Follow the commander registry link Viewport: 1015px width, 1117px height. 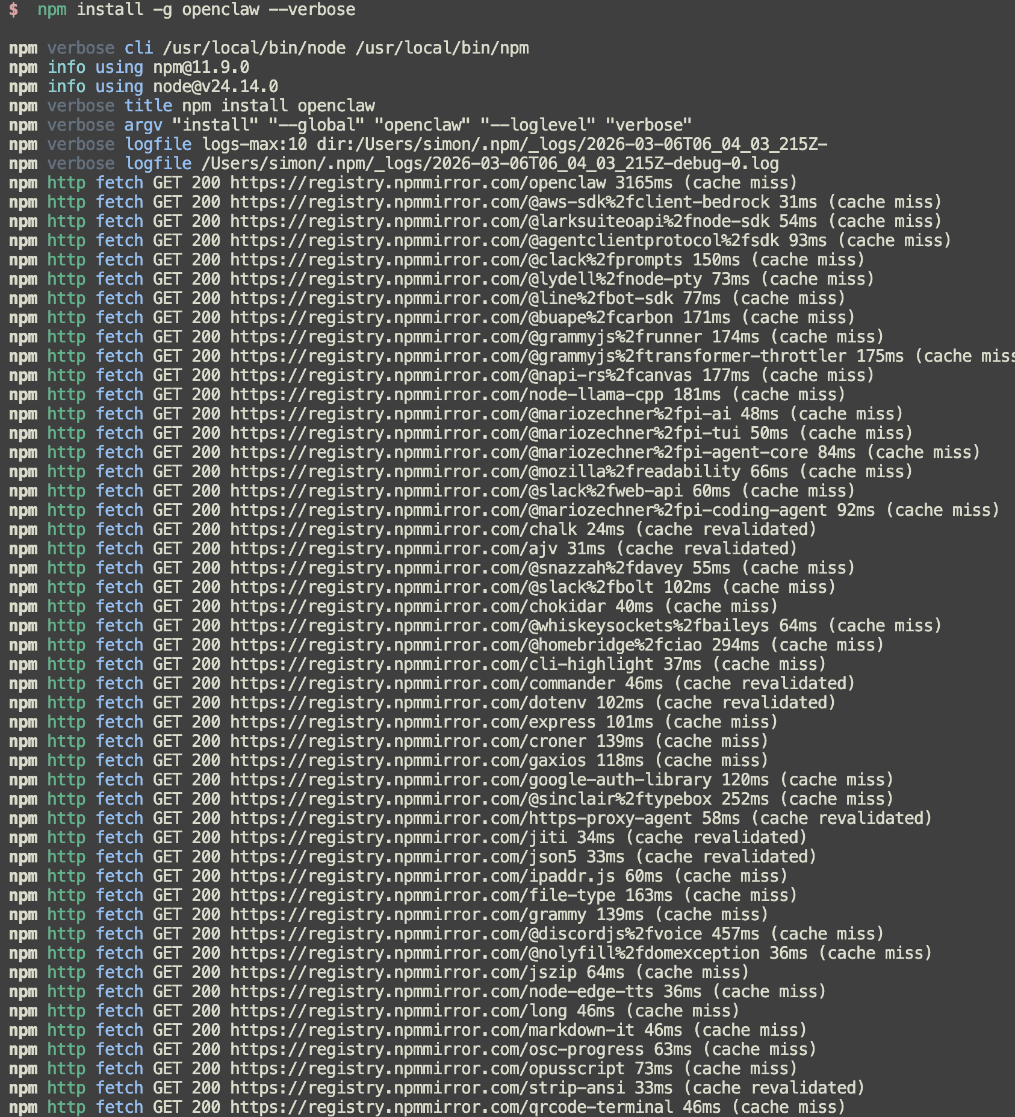pos(423,684)
